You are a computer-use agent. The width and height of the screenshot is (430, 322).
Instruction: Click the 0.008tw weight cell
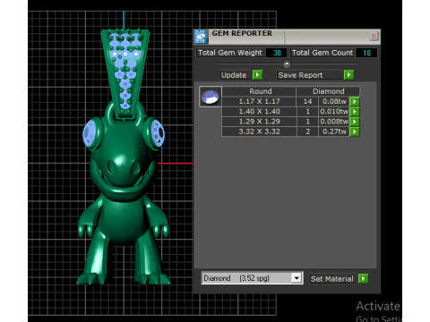point(334,122)
